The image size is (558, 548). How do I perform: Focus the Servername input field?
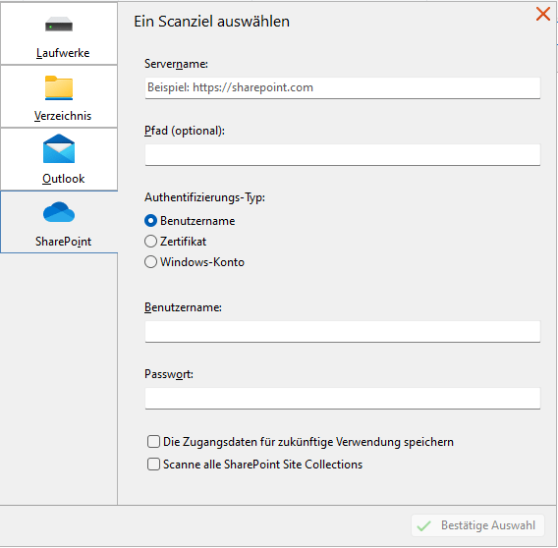(342, 87)
